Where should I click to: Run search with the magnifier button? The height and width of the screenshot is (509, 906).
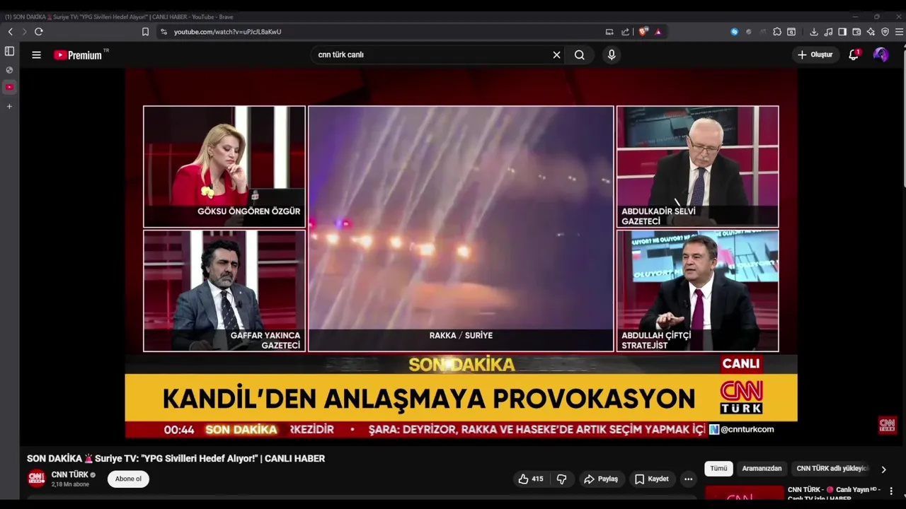point(580,54)
